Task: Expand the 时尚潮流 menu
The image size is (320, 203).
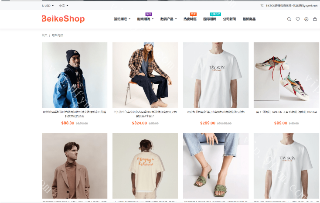Action: pos(145,19)
